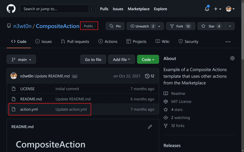Edit README with the pencil icon
The width and height of the screenshot is (244, 152).
coord(150,127)
